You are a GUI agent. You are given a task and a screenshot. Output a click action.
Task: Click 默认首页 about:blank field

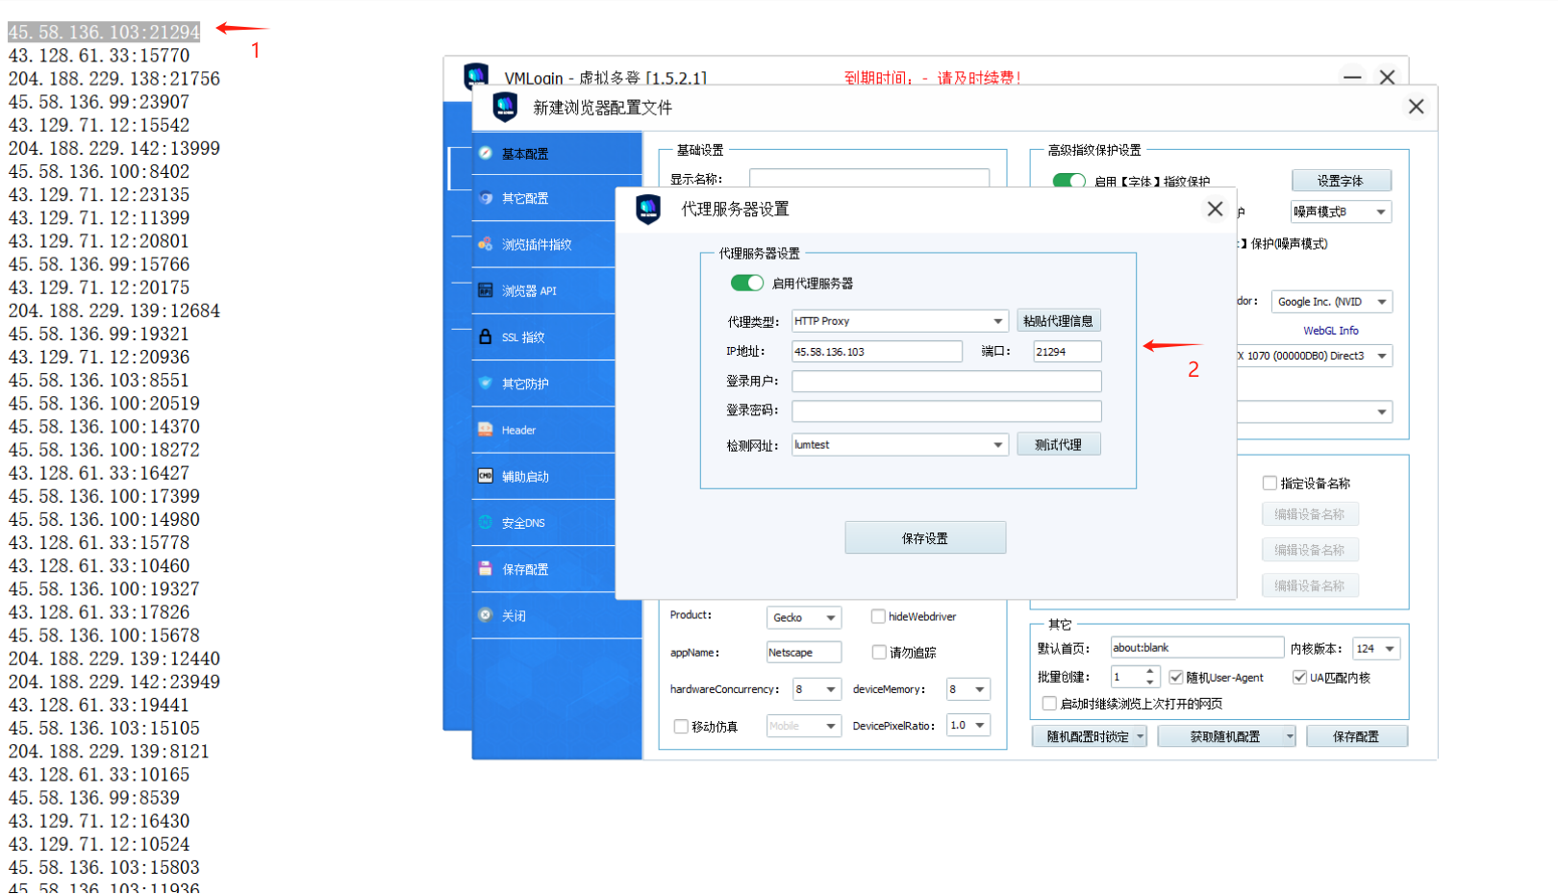[1196, 648]
